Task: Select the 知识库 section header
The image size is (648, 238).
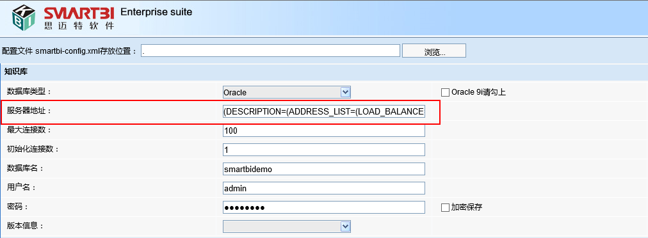Action: pyautogui.click(x=16, y=72)
